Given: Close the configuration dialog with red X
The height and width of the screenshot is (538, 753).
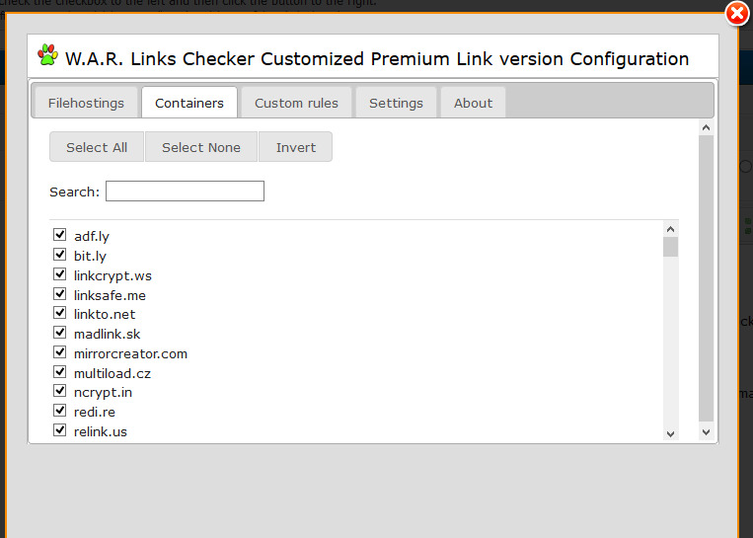Looking at the screenshot, I should [737, 13].
